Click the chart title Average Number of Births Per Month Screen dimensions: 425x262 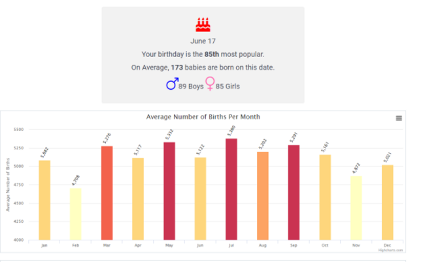[203, 117]
